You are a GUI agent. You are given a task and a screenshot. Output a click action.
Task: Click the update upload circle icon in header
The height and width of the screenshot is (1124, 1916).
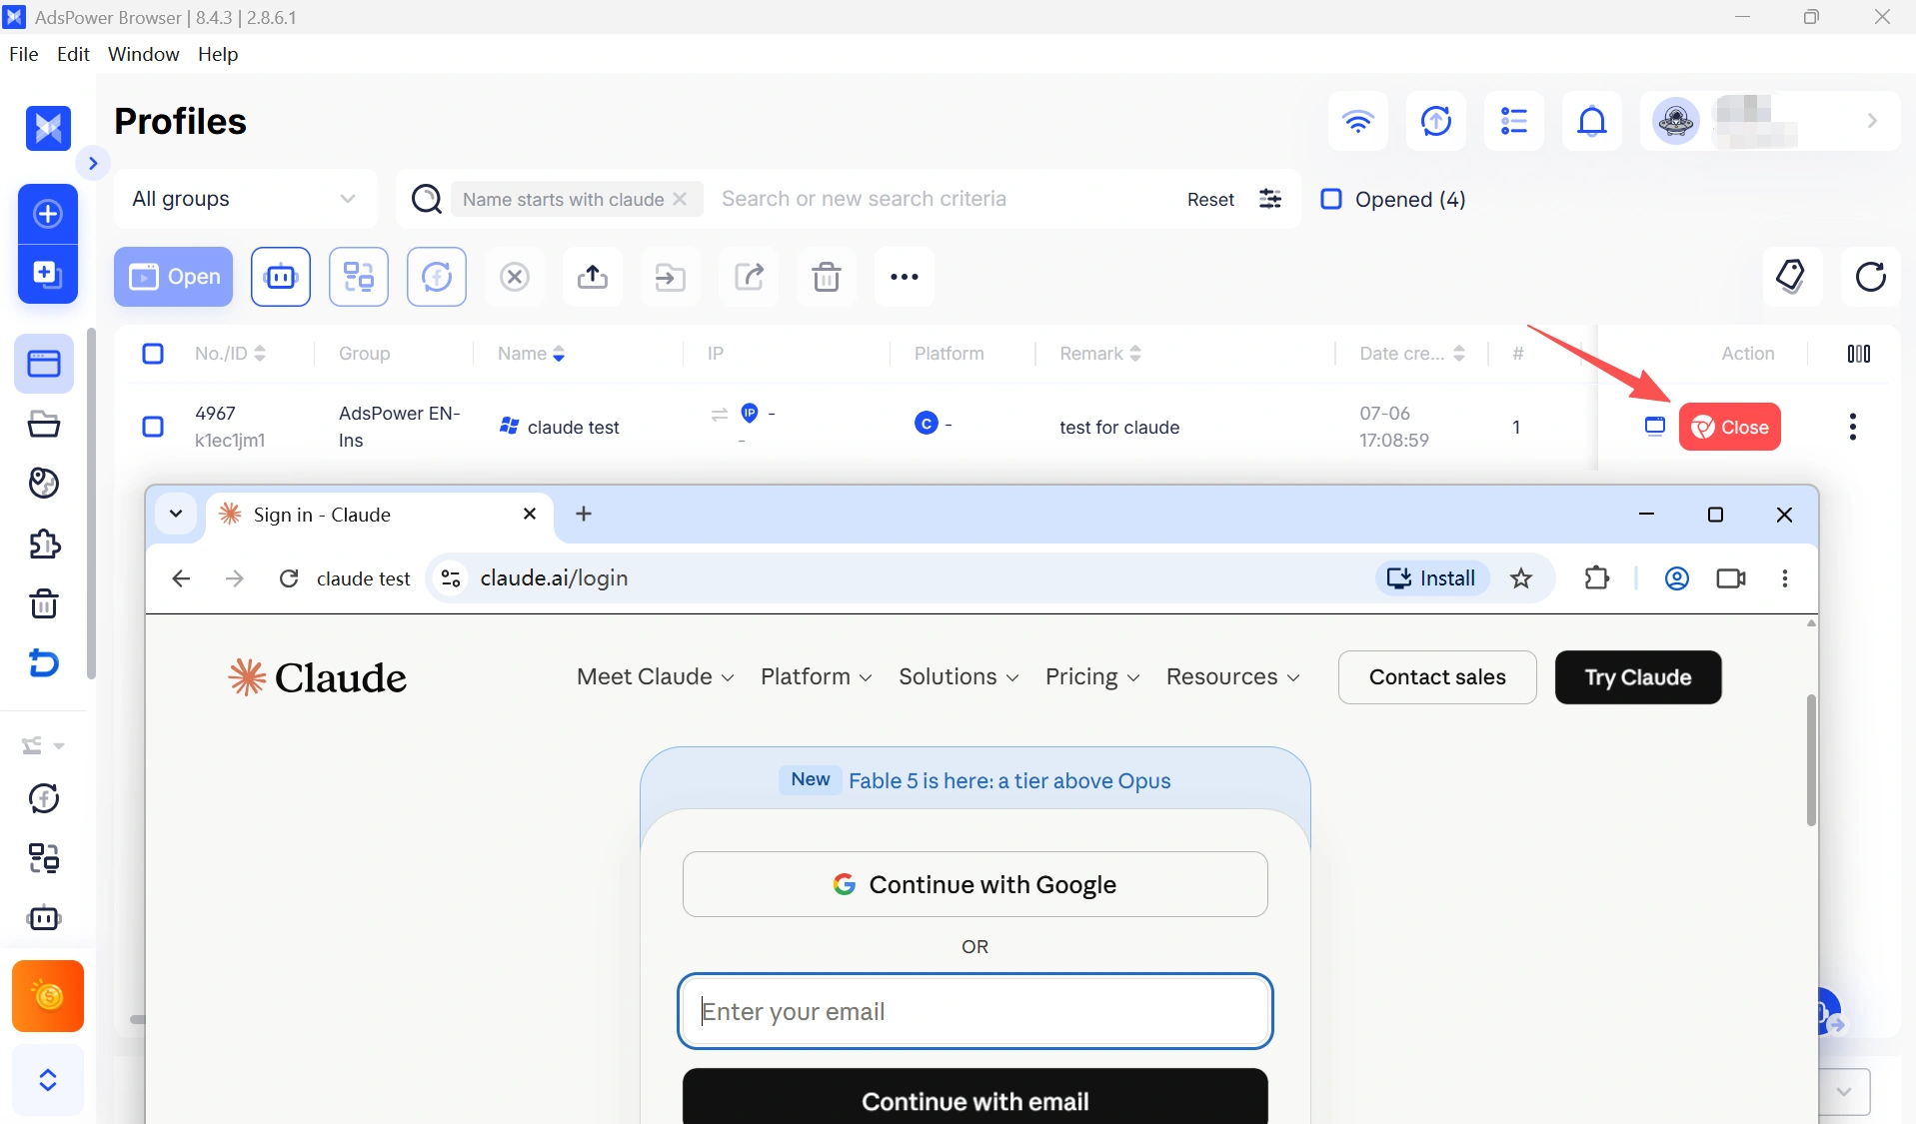click(x=1435, y=121)
